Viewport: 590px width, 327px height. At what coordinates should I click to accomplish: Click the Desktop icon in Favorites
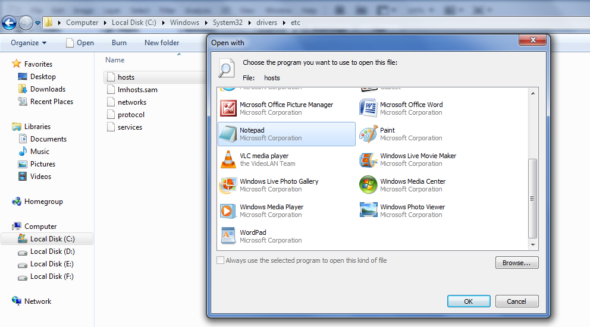pos(23,76)
